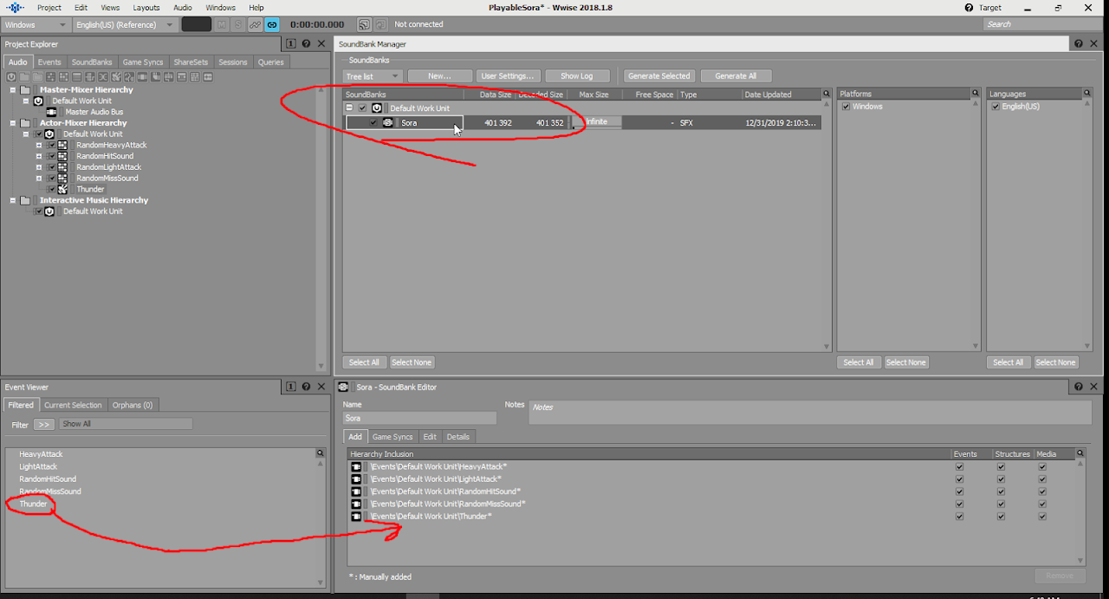Collapse the Actor-Mixer Hierarchy node
1109x599 pixels.
pos(13,123)
